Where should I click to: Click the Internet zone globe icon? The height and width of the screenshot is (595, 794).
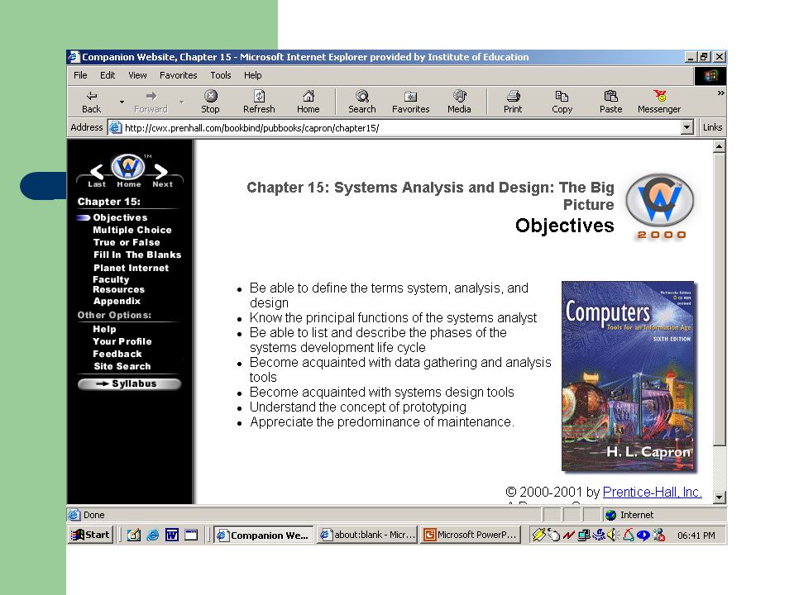pos(611,515)
